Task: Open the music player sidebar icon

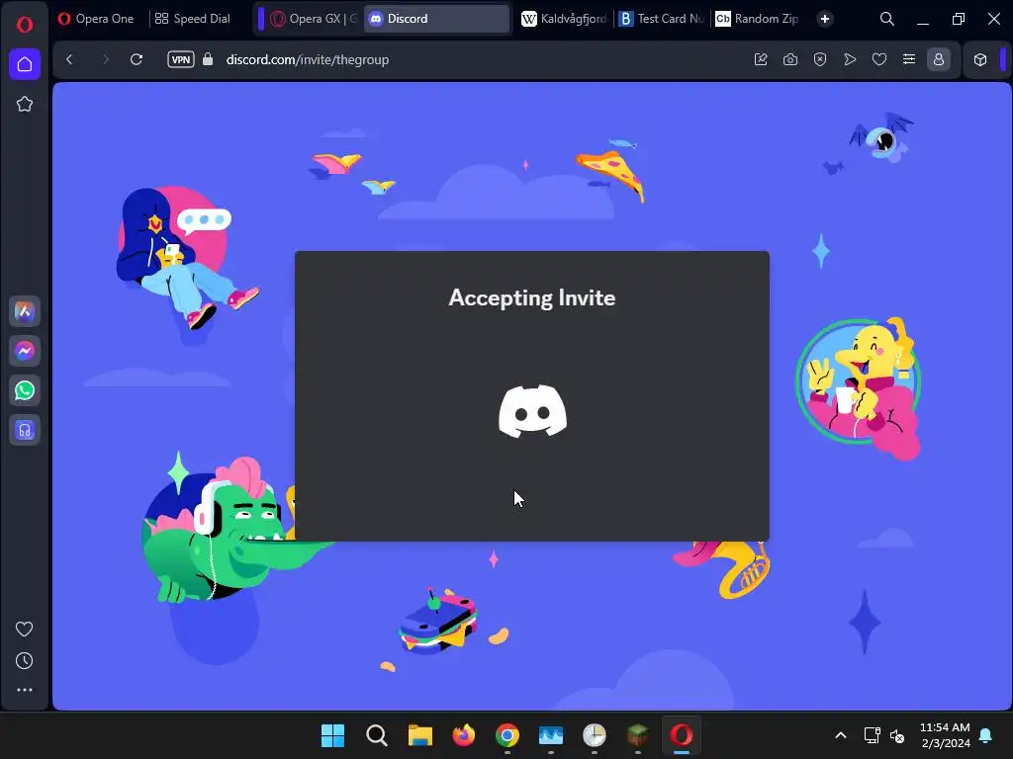Action: (25, 430)
